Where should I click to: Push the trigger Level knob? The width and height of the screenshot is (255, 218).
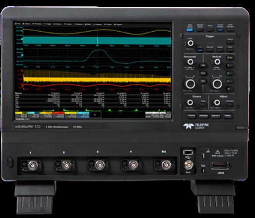coord(191,43)
